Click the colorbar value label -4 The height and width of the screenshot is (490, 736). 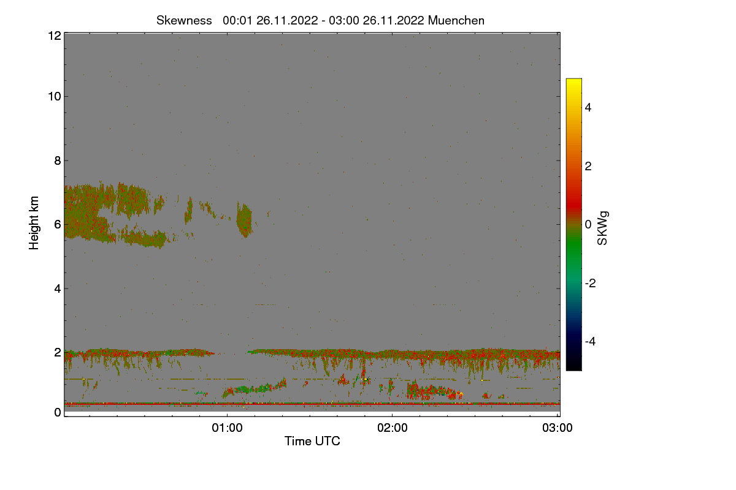click(x=591, y=341)
